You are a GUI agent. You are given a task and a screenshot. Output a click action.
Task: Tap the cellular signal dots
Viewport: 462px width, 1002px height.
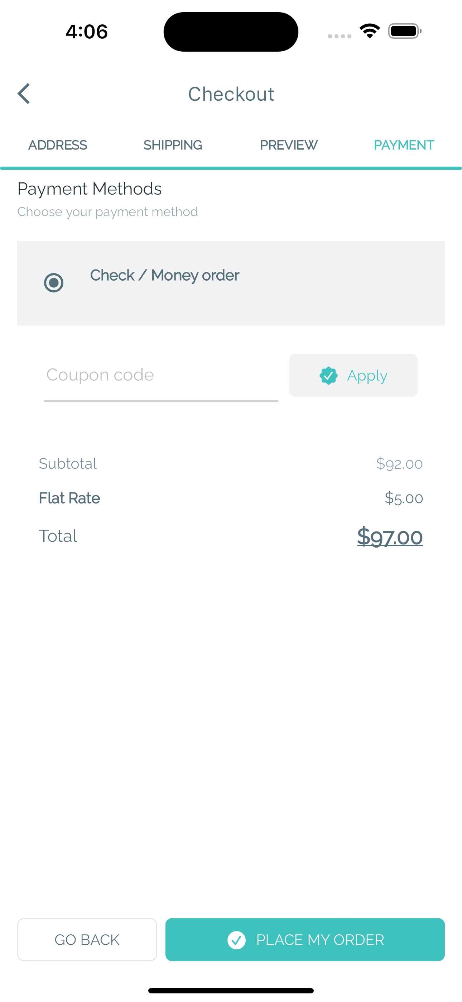pos(340,36)
